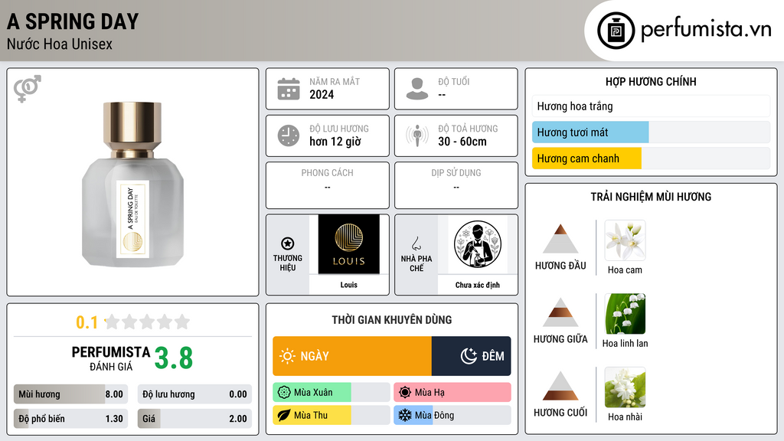This screenshot has height=441, width=784.
Task: Click the 30 - 60cm sillage value
Action: (x=462, y=142)
